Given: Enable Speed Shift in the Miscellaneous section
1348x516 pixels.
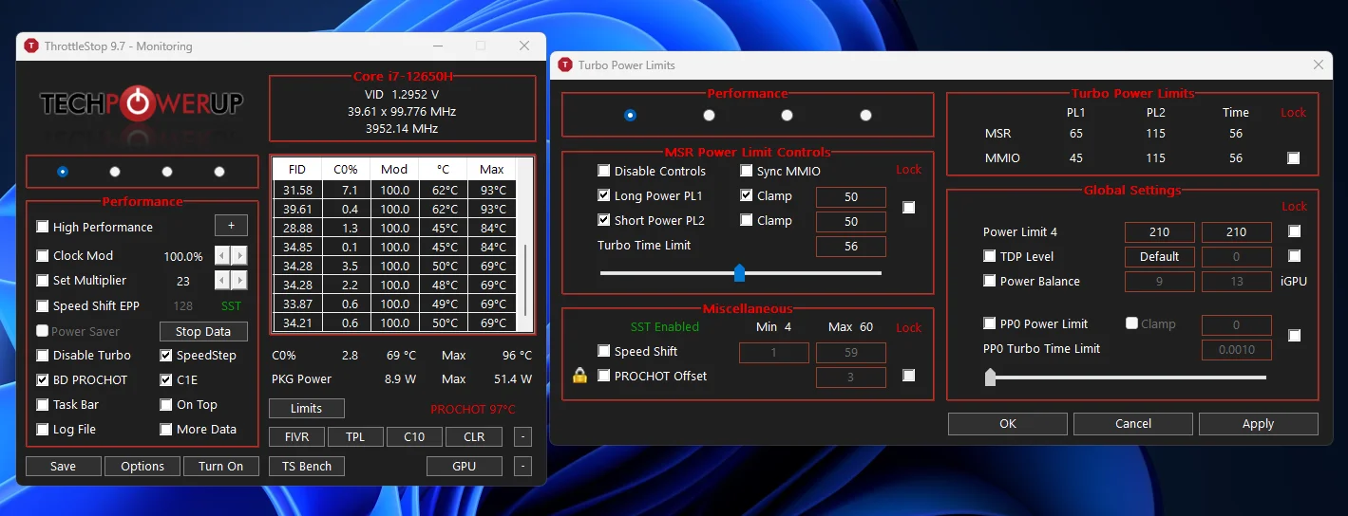Looking at the screenshot, I should 604,351.
